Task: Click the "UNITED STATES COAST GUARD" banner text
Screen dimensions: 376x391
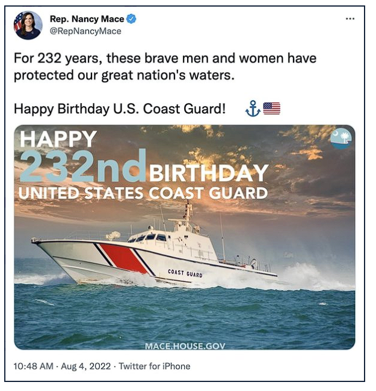Action: [x=143, y=193]
